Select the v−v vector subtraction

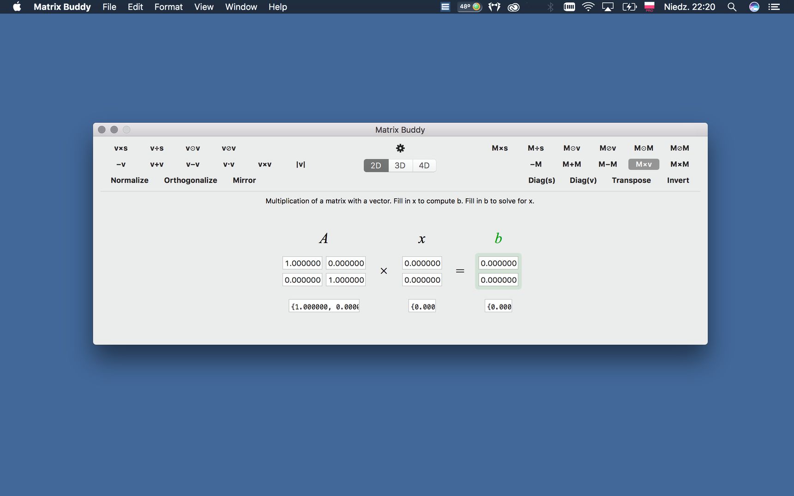[193, 164]
